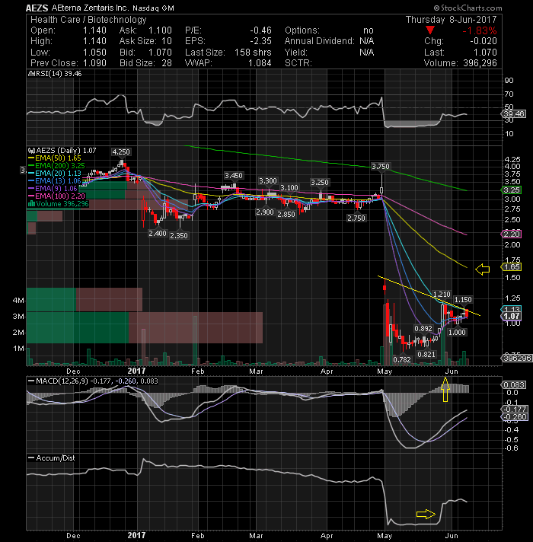Viewport: 533px width, 542px height.
Task: Select the 3.450 price label
Action: (234, 176)
